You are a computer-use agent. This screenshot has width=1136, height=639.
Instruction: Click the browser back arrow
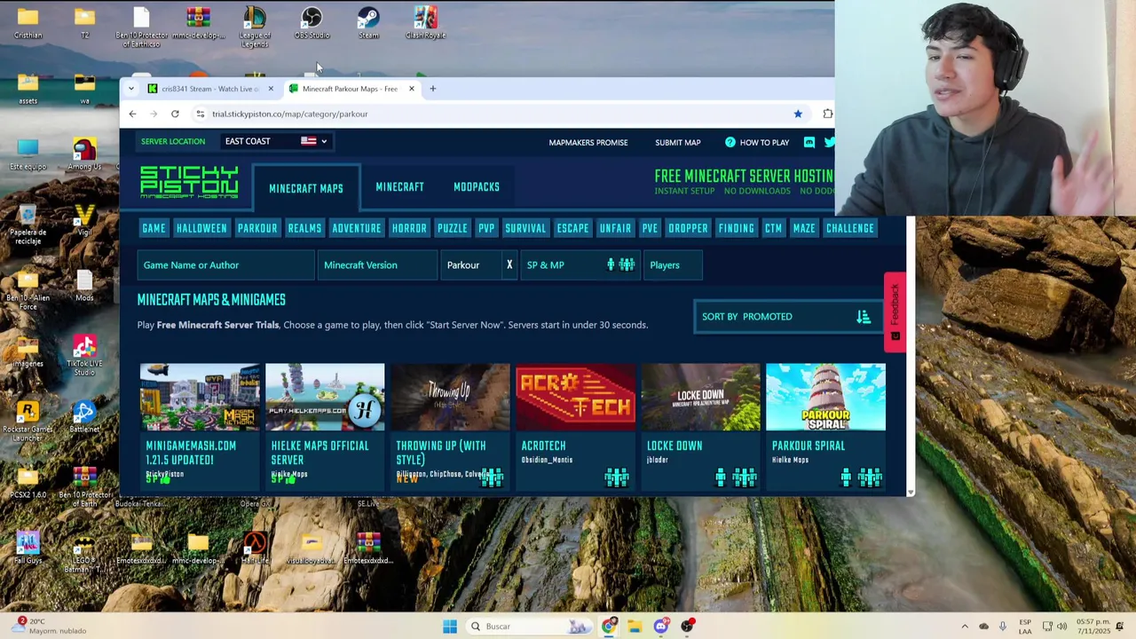click(132, 114)
